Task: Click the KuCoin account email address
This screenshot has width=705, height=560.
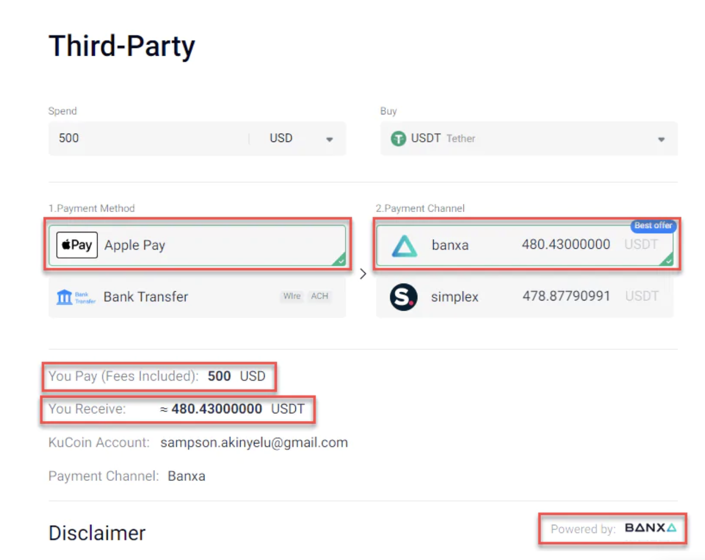Action: pyautogui.click(x=254, y=442)
